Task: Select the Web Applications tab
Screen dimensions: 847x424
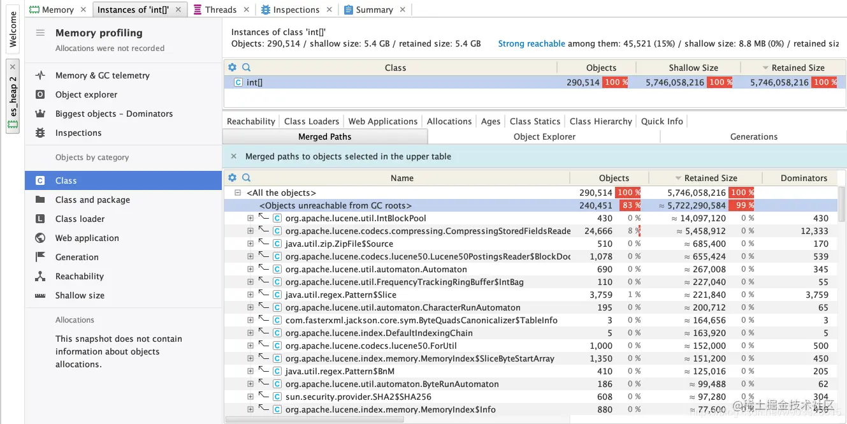Action: pyautogui.click(x=383, y=121)
